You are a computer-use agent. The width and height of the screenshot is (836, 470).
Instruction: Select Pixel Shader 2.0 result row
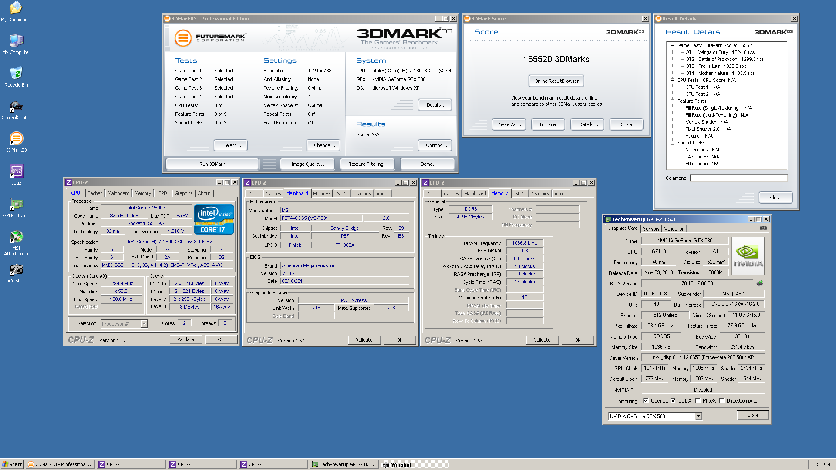(708, 129)
